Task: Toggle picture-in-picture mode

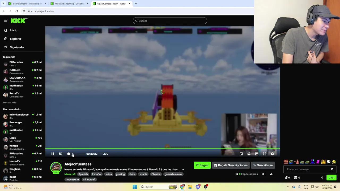Action: coord(241,154)
